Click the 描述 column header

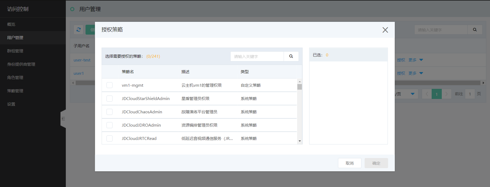[185, 72]
